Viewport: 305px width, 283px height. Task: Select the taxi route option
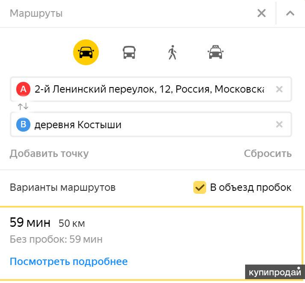click(x=216, y=52)
